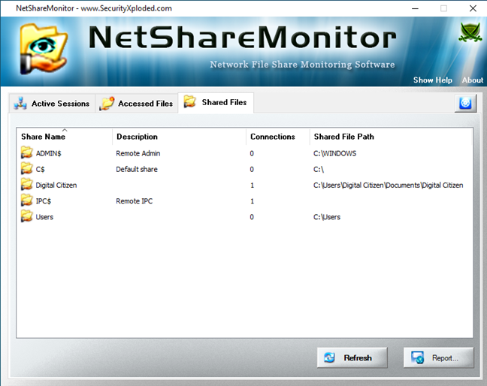Click connections count of IPC$ row
The width and height of the screenshot is (487, 386).
point(252,201)
